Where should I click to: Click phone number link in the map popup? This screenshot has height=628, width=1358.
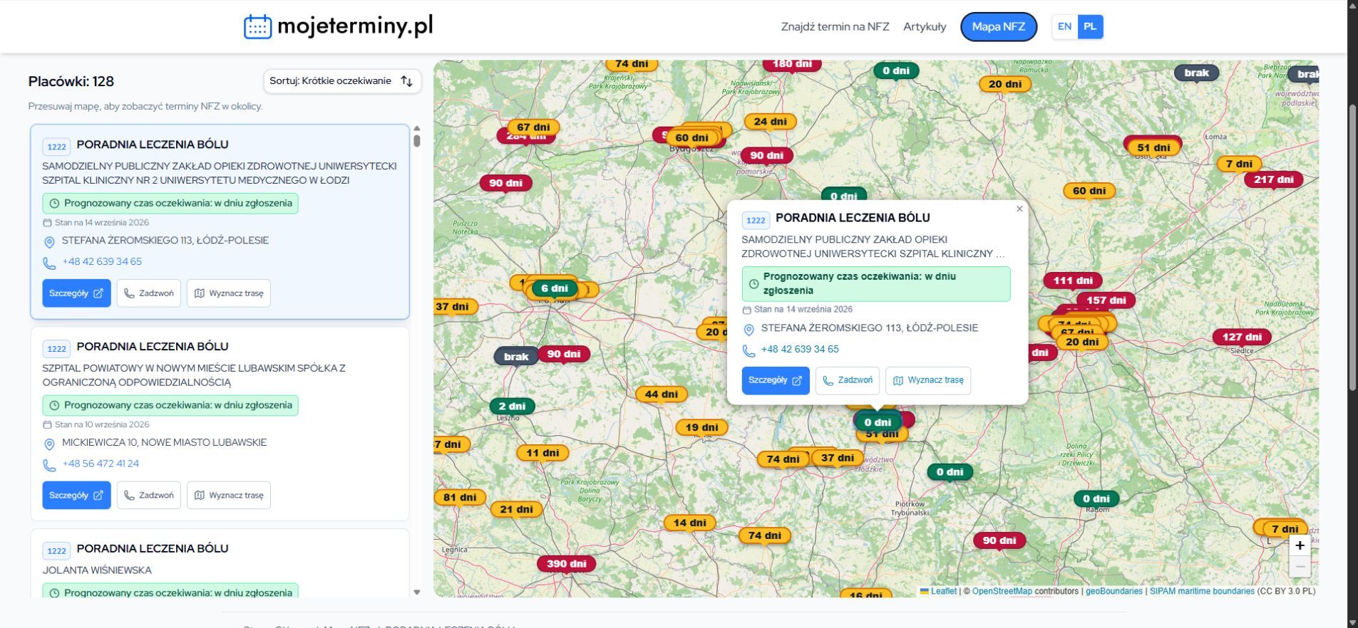tap(800, 350)
